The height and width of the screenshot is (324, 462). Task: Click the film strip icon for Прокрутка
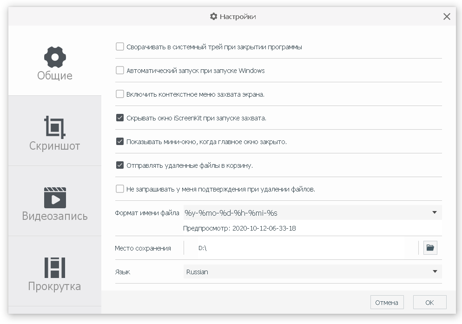coord(55,267)
